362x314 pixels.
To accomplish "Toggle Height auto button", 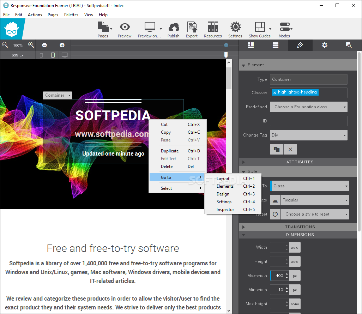I will [295, 261].
